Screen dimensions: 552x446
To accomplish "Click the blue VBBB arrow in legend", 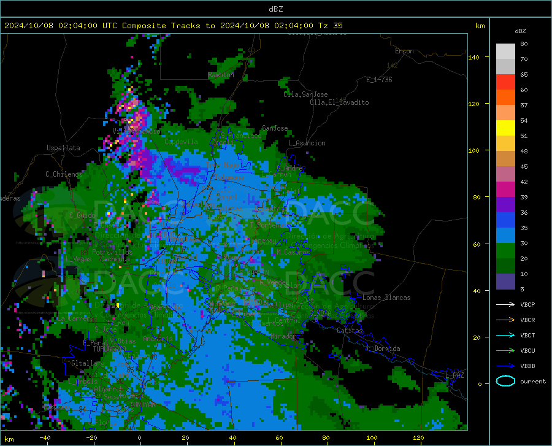I will (505, 366).
